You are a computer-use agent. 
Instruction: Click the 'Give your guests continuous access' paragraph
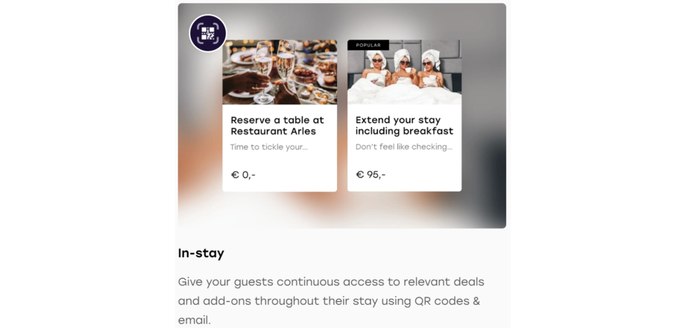click(331, 301)
